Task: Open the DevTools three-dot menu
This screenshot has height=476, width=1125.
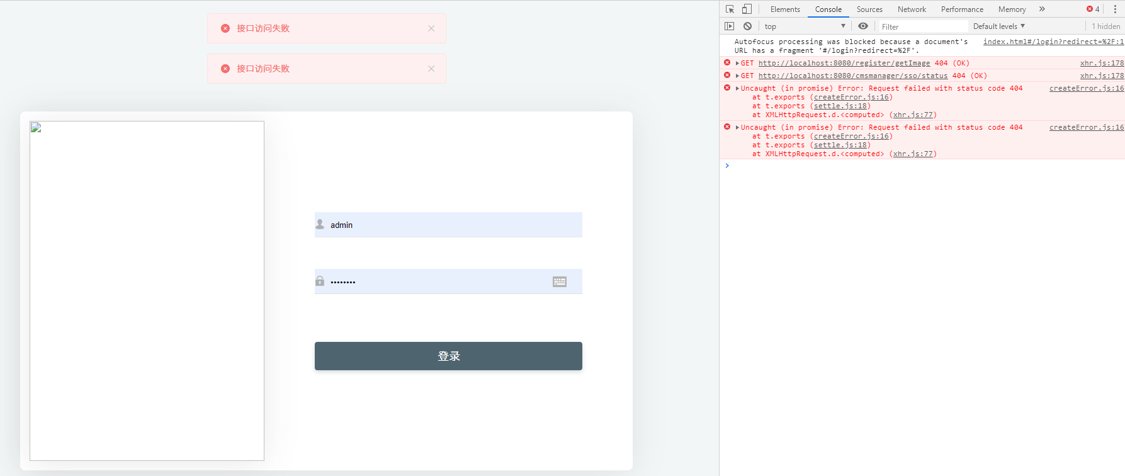Action: pyautogui.click(x=1115, y=9)
